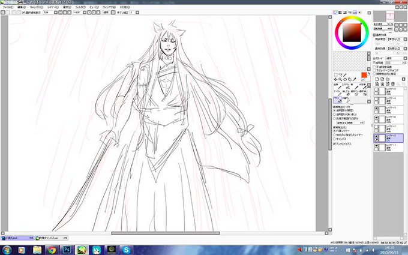Open the paper texture dropdown

point(405,39)
